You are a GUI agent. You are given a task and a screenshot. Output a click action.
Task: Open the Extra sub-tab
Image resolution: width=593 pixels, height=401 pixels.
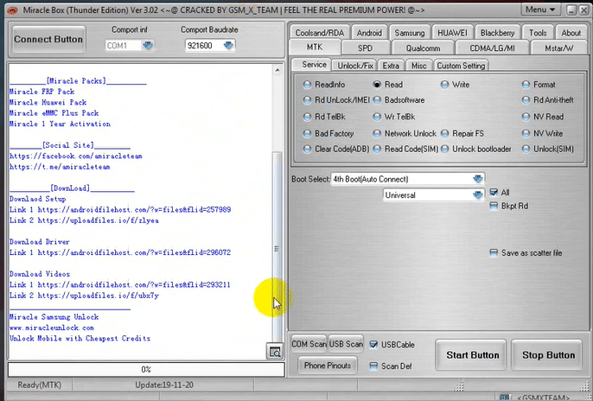tap(391, 66)
